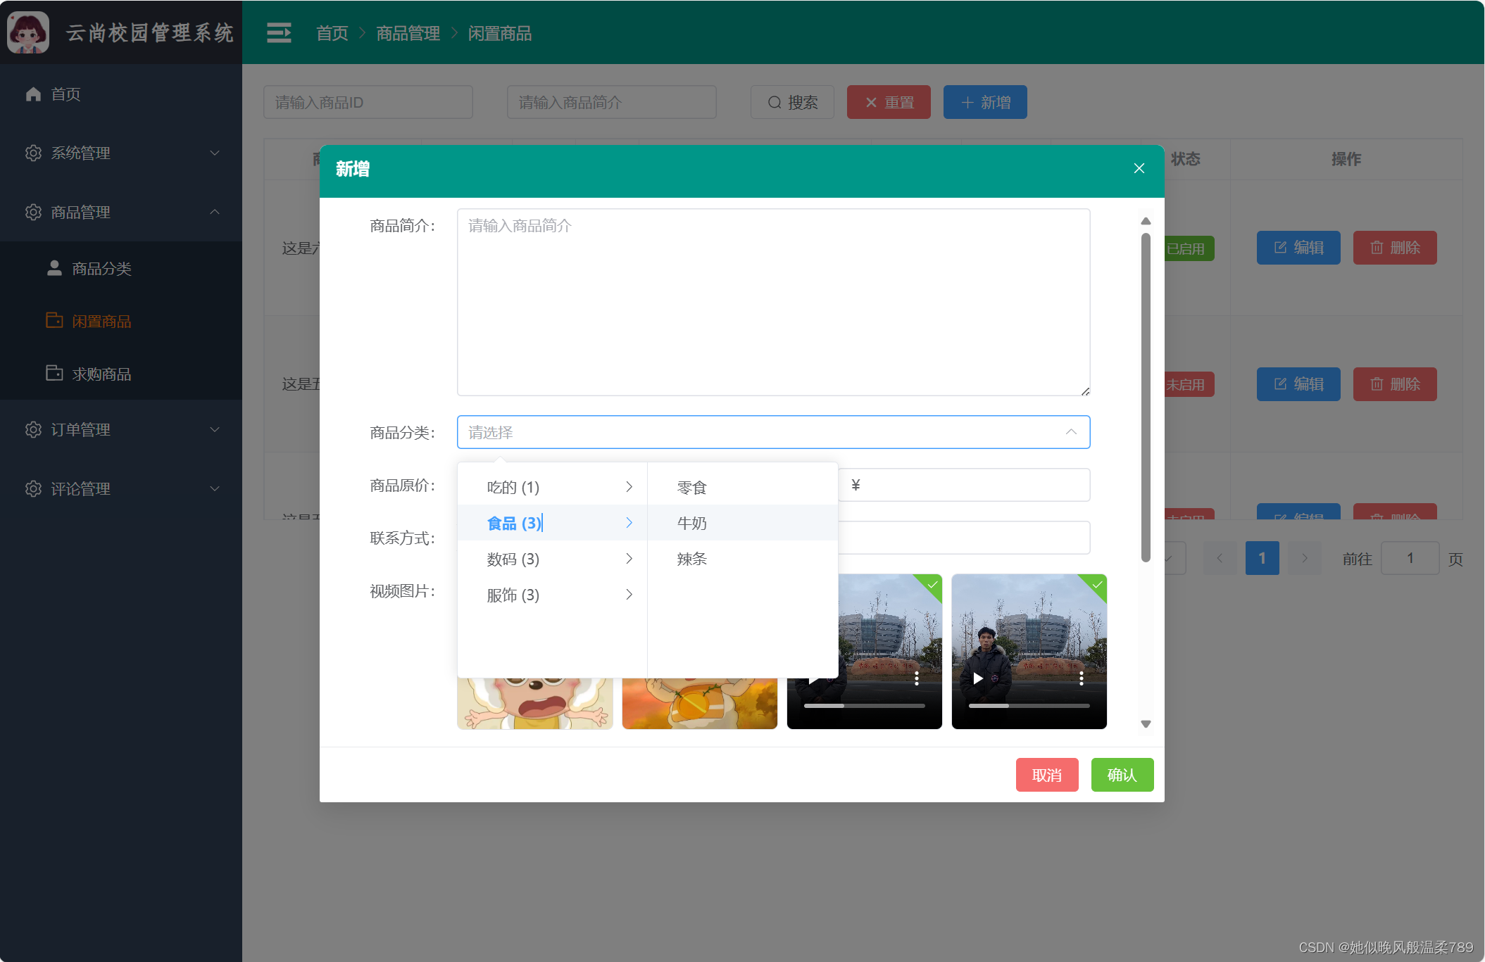Click the green 确认 button
Screen dimensions: 1485x962
click(x=1122, y=775)
